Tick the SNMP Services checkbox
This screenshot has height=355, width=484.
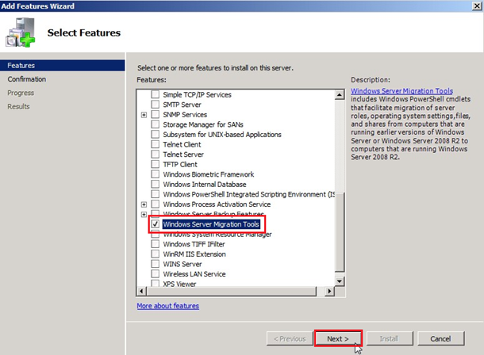156,114
